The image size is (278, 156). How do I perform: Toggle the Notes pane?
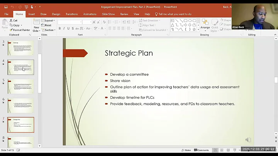click(186, 150)
